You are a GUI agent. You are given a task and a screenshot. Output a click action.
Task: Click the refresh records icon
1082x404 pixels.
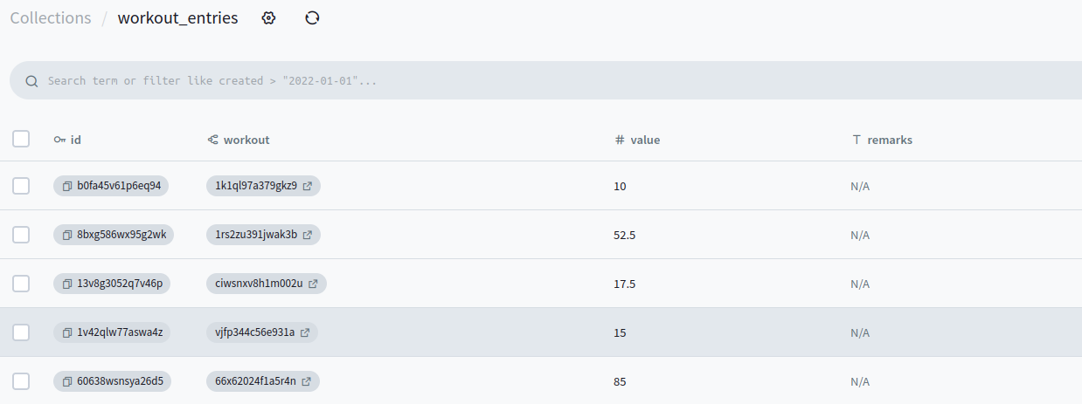click(x=312, y=18)
